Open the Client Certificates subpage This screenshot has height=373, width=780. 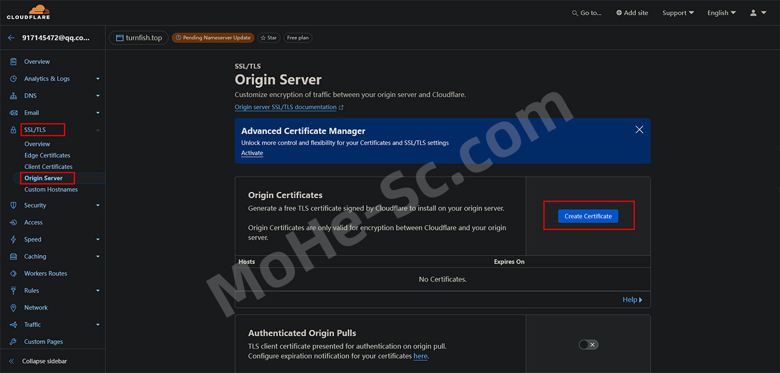coord(48,167)
